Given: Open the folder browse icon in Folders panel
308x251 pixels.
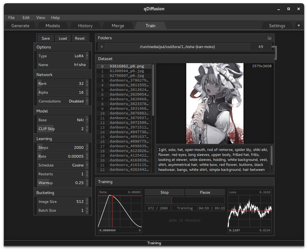Looking at the screenshot, I should 270,38.
